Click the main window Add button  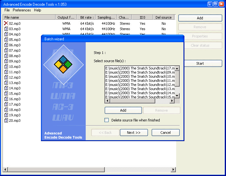point(200,18)
